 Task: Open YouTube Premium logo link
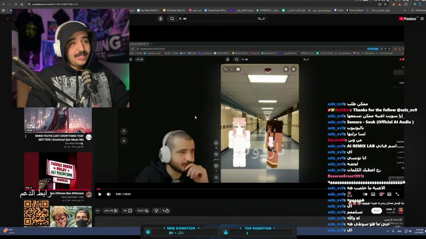point(408,19)
